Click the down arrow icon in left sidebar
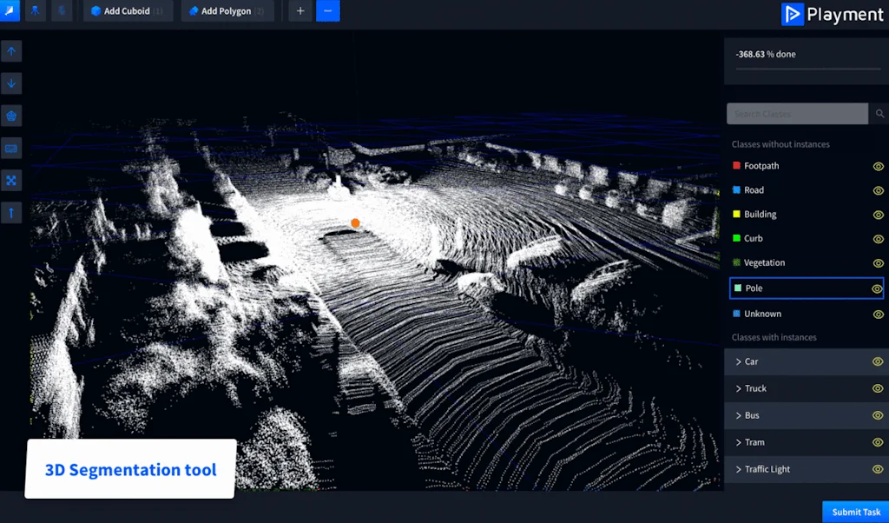 11,83
